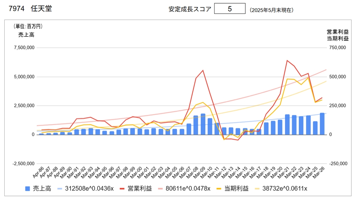Click the (2025年5月末現在) date note

272,10
